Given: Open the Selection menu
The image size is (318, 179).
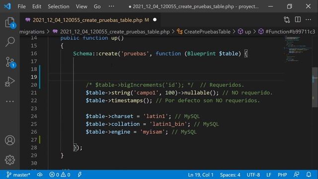Looking at the screenshot, I should click(x=59, y=6).
